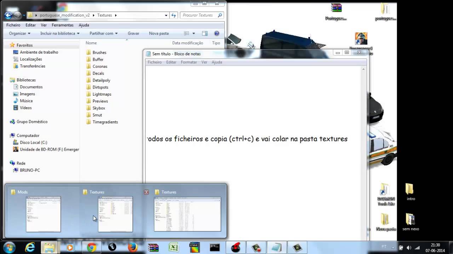Open Mozilla Firefox from the taskbar
The height and width of the screenshot is (254, 453).
coord(133,248)
